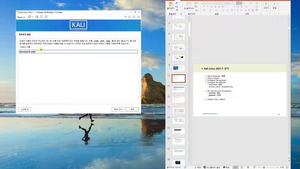
Task: Open the Drawing (그리기) group dropdown
Action: pos(266,6)
